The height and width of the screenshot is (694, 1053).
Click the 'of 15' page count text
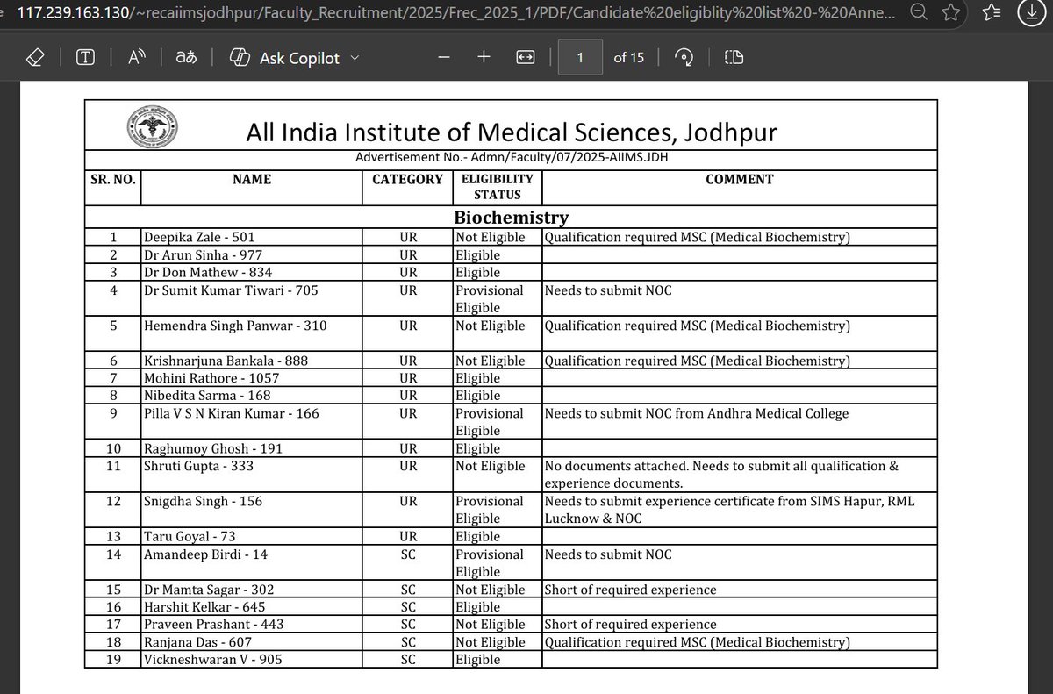tap(628, 58)
